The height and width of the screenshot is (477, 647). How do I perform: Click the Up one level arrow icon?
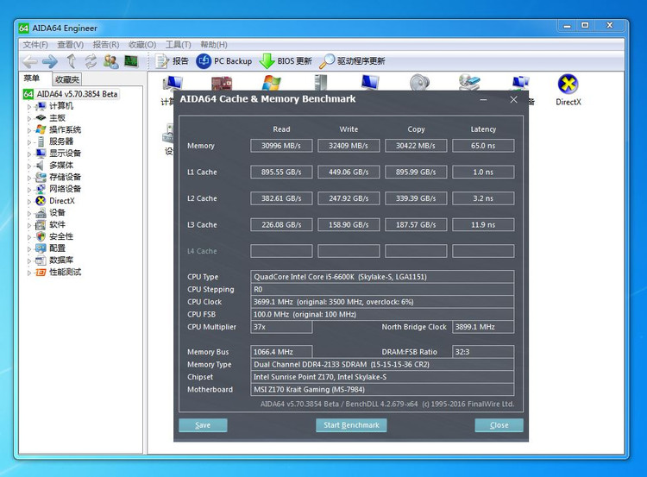71,61
